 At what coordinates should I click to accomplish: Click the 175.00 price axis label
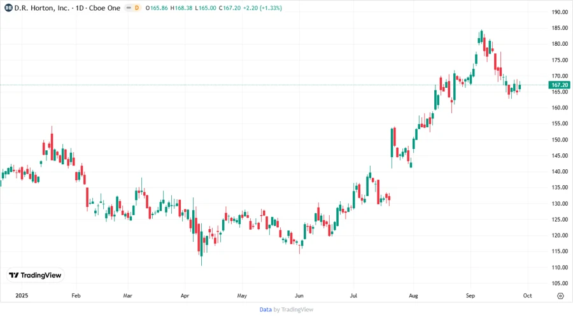click(x=560, y=60)
